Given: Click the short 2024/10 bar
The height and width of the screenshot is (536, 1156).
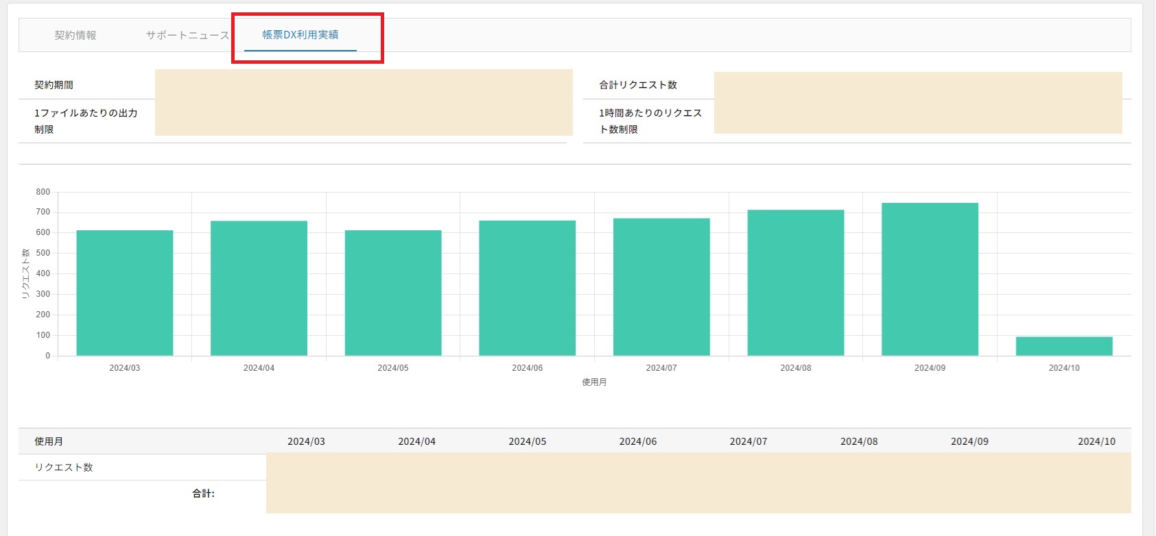Looking at the screenshot, I should point(1064,346).
